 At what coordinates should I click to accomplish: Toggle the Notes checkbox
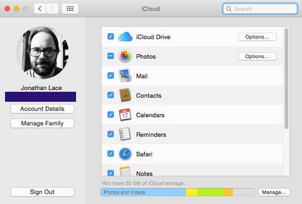pyautogui.click(x=111, y=172)
